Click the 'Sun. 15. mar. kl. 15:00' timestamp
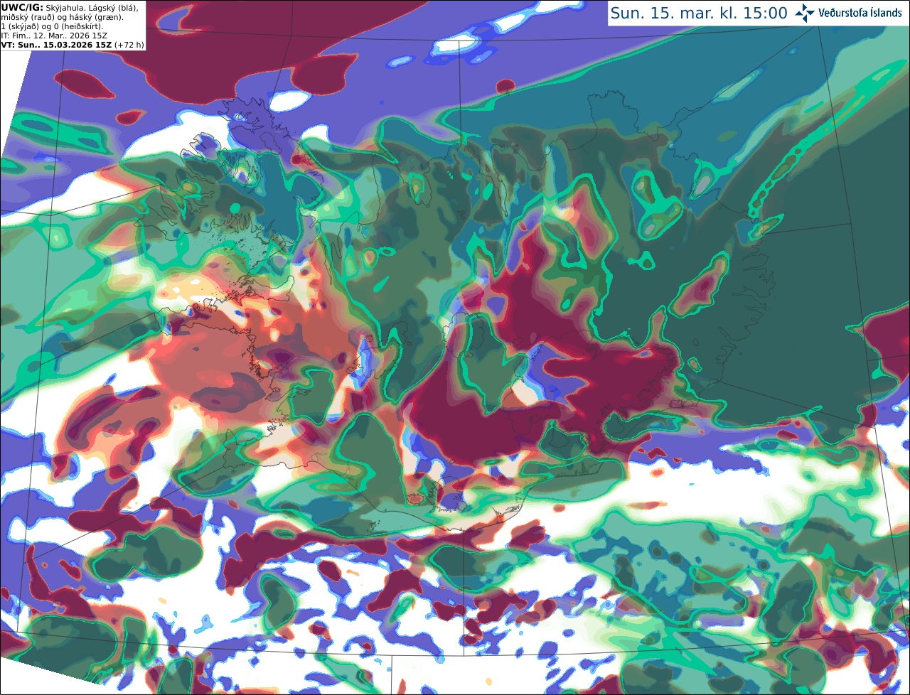910x695 pixels. 699,13
